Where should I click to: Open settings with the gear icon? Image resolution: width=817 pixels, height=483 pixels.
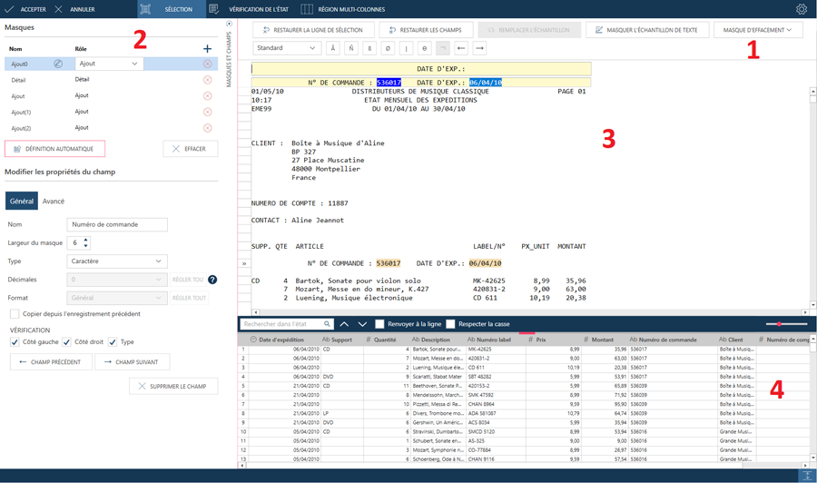[x=801, y=9]
